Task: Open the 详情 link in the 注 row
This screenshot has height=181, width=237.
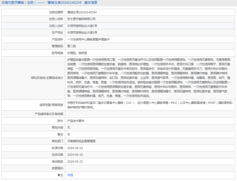Action: coord(70,175)
